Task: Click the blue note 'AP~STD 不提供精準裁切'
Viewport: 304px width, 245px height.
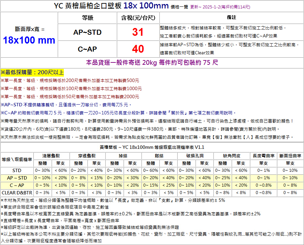Action: [66, 105]
